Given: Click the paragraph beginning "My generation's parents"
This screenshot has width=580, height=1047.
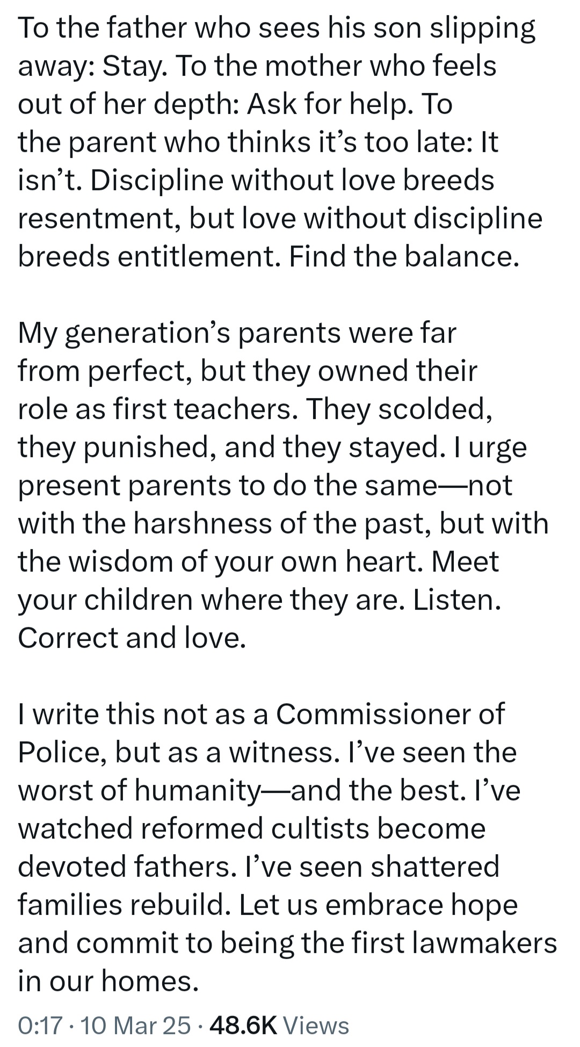Looking at the screenshot, I should pyautogui.click(x=279, y=485).
